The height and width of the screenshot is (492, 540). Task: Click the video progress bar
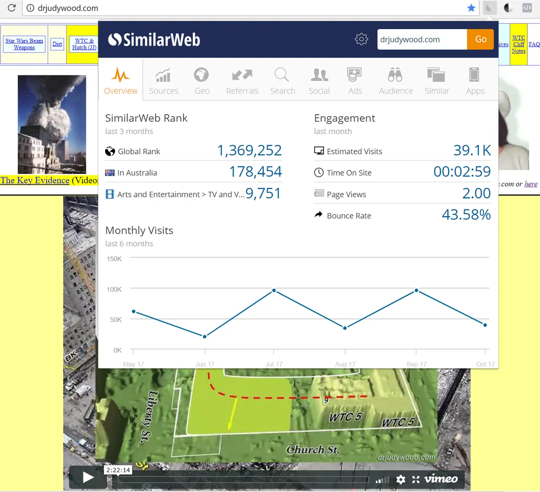(243, 480)
